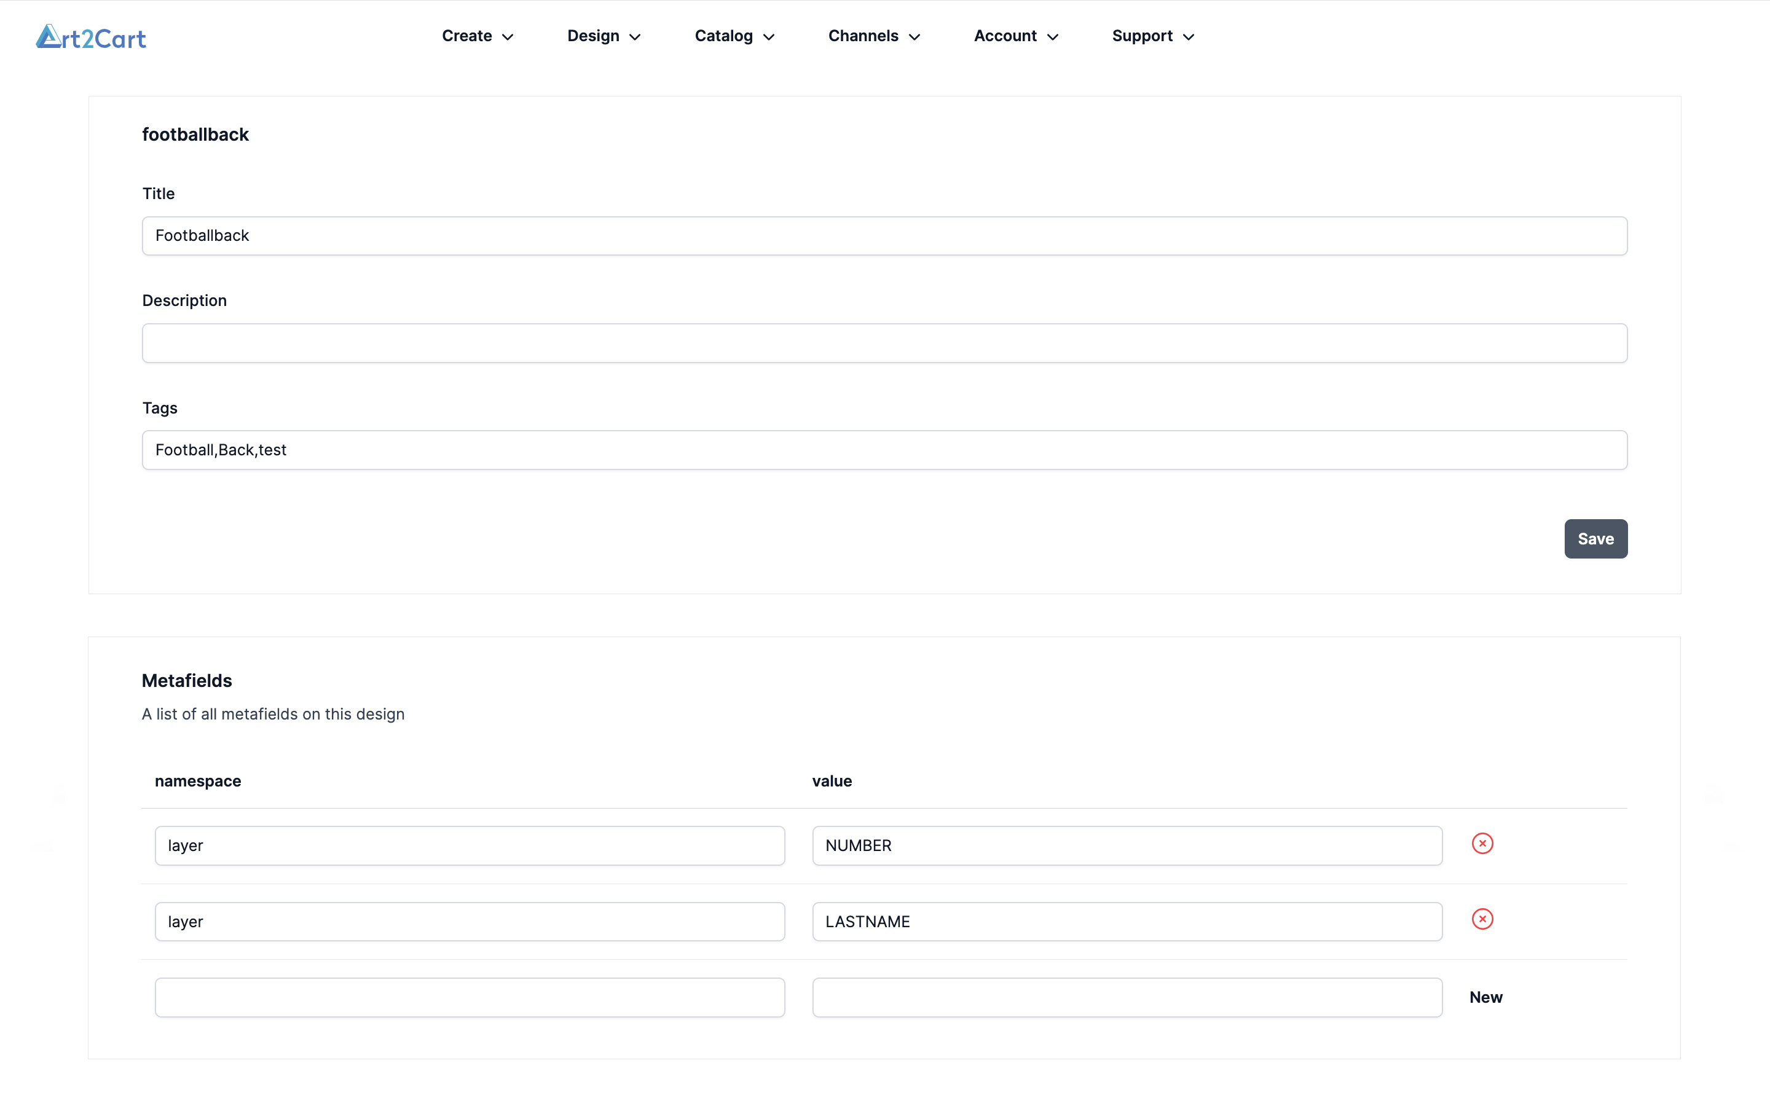Image resolution: width=1770 pixels, height=1106 pixels.
Task: Click the Art2Cart logo
Action: pyautogui.click(x=91, y=37)
